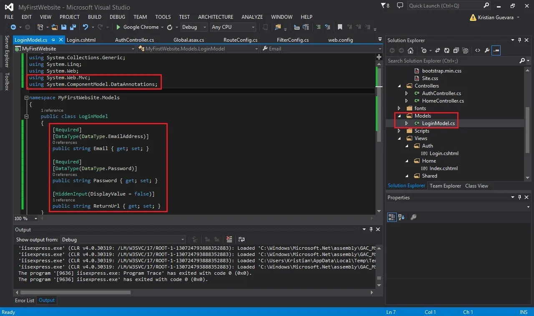
Task: Select Categorized view in Properties panel
Action: 392,217
